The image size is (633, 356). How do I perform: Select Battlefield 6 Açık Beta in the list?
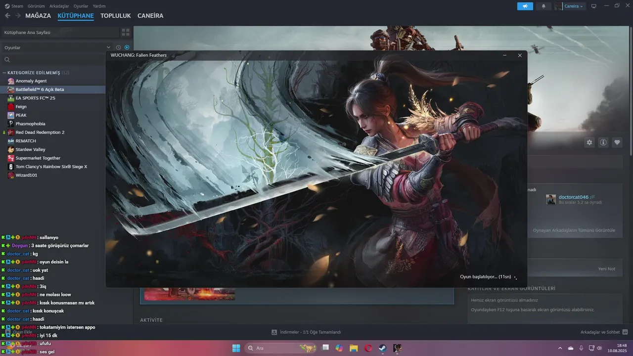click(x=40, y=89)
